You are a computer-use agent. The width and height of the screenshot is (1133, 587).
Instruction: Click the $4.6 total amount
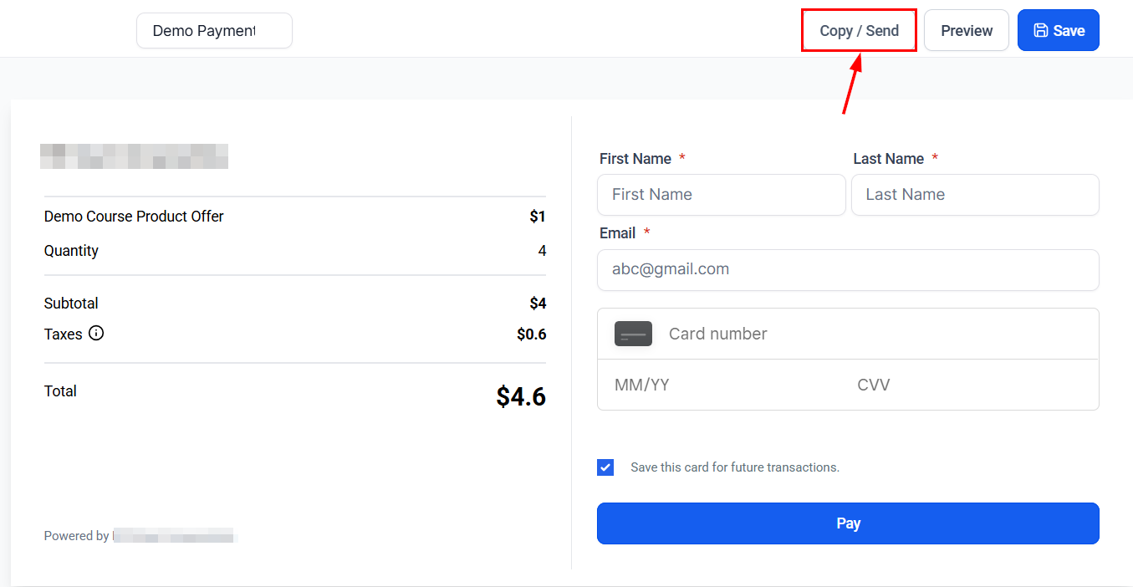click(x=520, y=396)
